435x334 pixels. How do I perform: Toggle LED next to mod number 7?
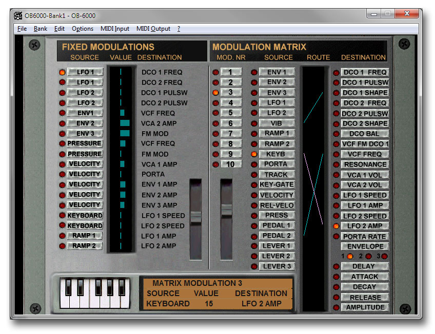[x=215, y=134]
